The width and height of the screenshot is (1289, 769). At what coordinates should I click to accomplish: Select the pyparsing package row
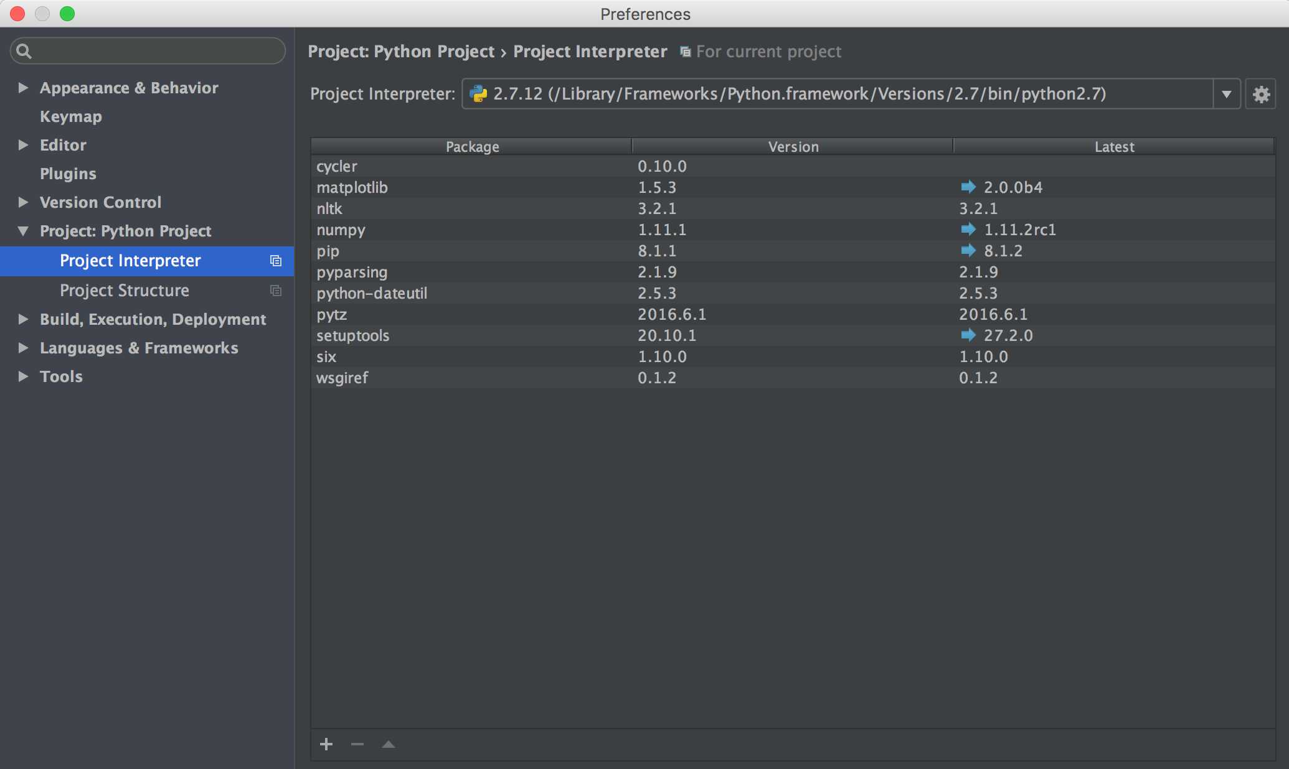[793, 272]
